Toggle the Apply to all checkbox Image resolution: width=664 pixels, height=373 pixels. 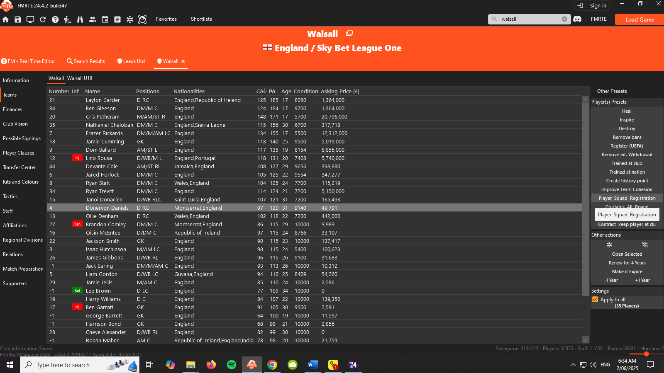(595, 300)
